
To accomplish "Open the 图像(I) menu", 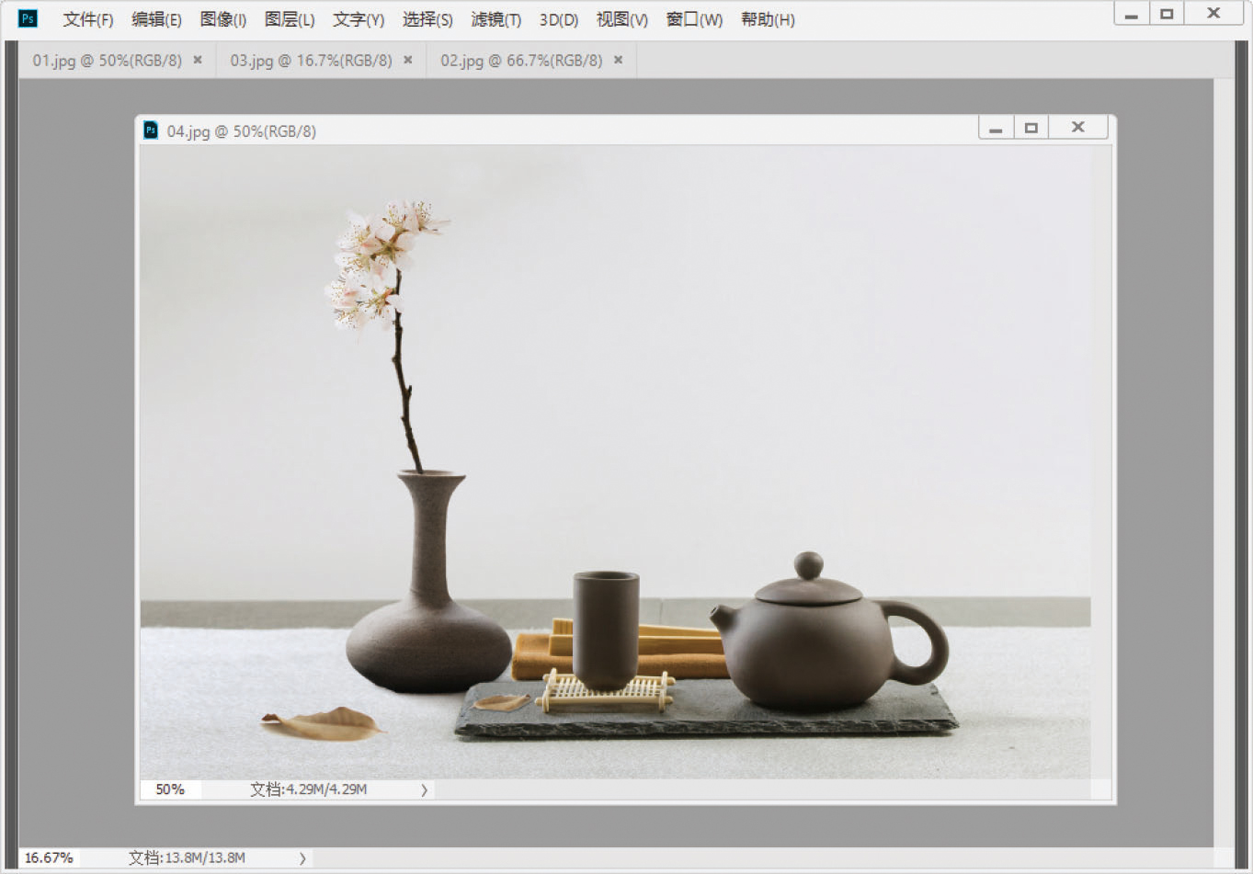I will 223,19.
